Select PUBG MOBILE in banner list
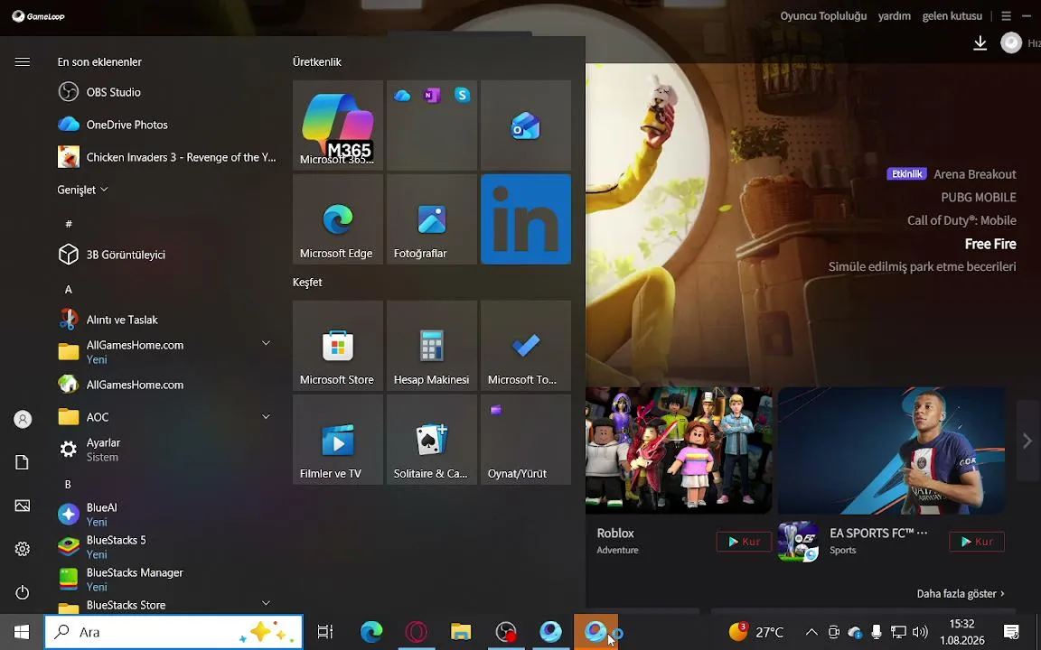 979,198
